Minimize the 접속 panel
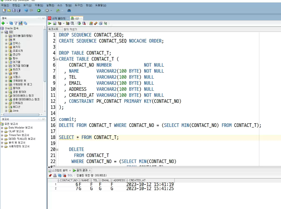The width and height of the screenshot is (281, 209). 43,18
